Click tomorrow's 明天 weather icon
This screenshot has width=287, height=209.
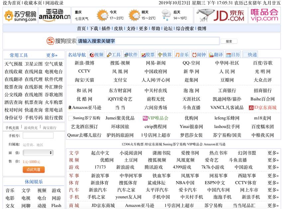point(134,15)
